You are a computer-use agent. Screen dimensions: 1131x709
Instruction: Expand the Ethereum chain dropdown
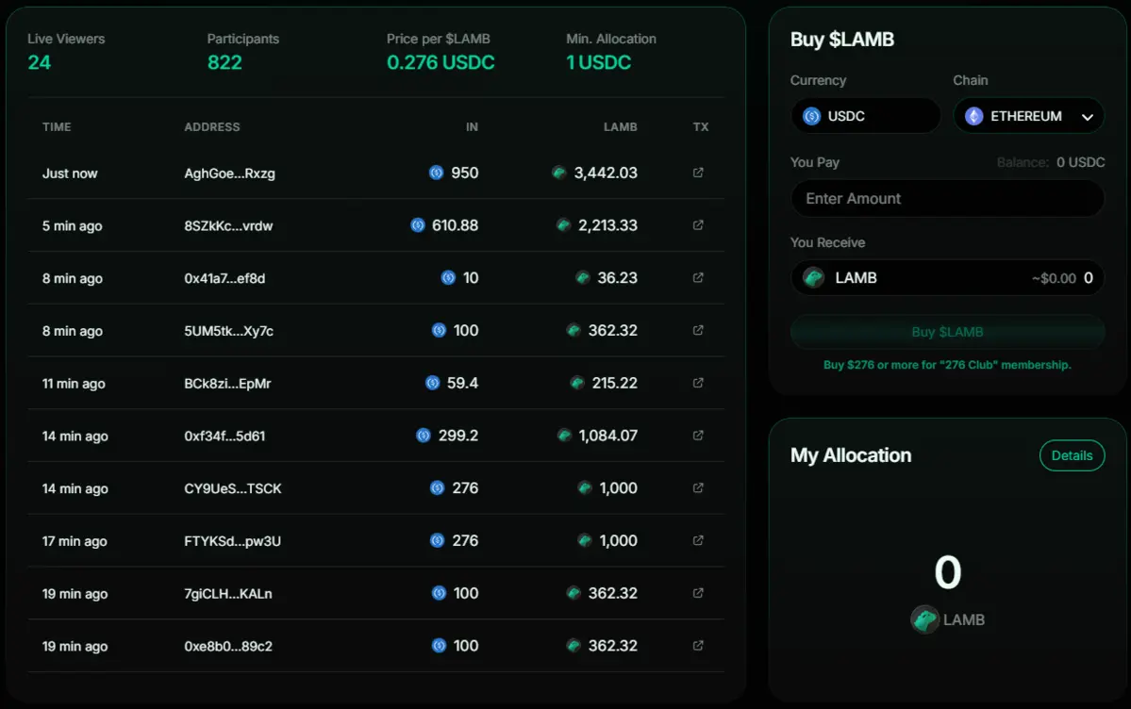tap(1026, 116)
